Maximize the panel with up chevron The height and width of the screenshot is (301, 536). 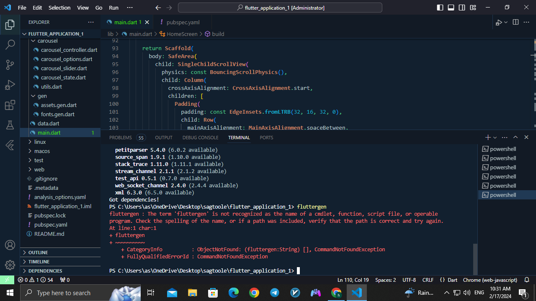pyautogui.click(x=515, y=137)
